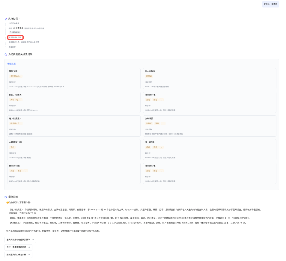Open the 喜剧视频 search tag chip
This screenshot has width=286, height=261.
coord(15,32)
